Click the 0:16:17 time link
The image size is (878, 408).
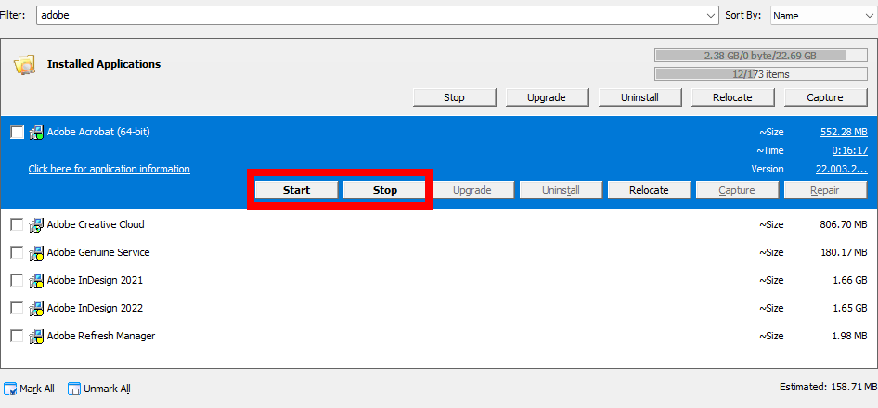pyautogui.click(x=849, y=150)
